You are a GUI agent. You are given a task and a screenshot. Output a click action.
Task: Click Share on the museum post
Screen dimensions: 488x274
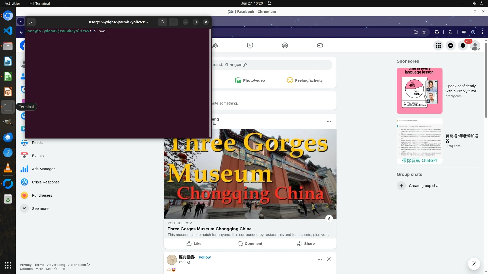[306, 244]
